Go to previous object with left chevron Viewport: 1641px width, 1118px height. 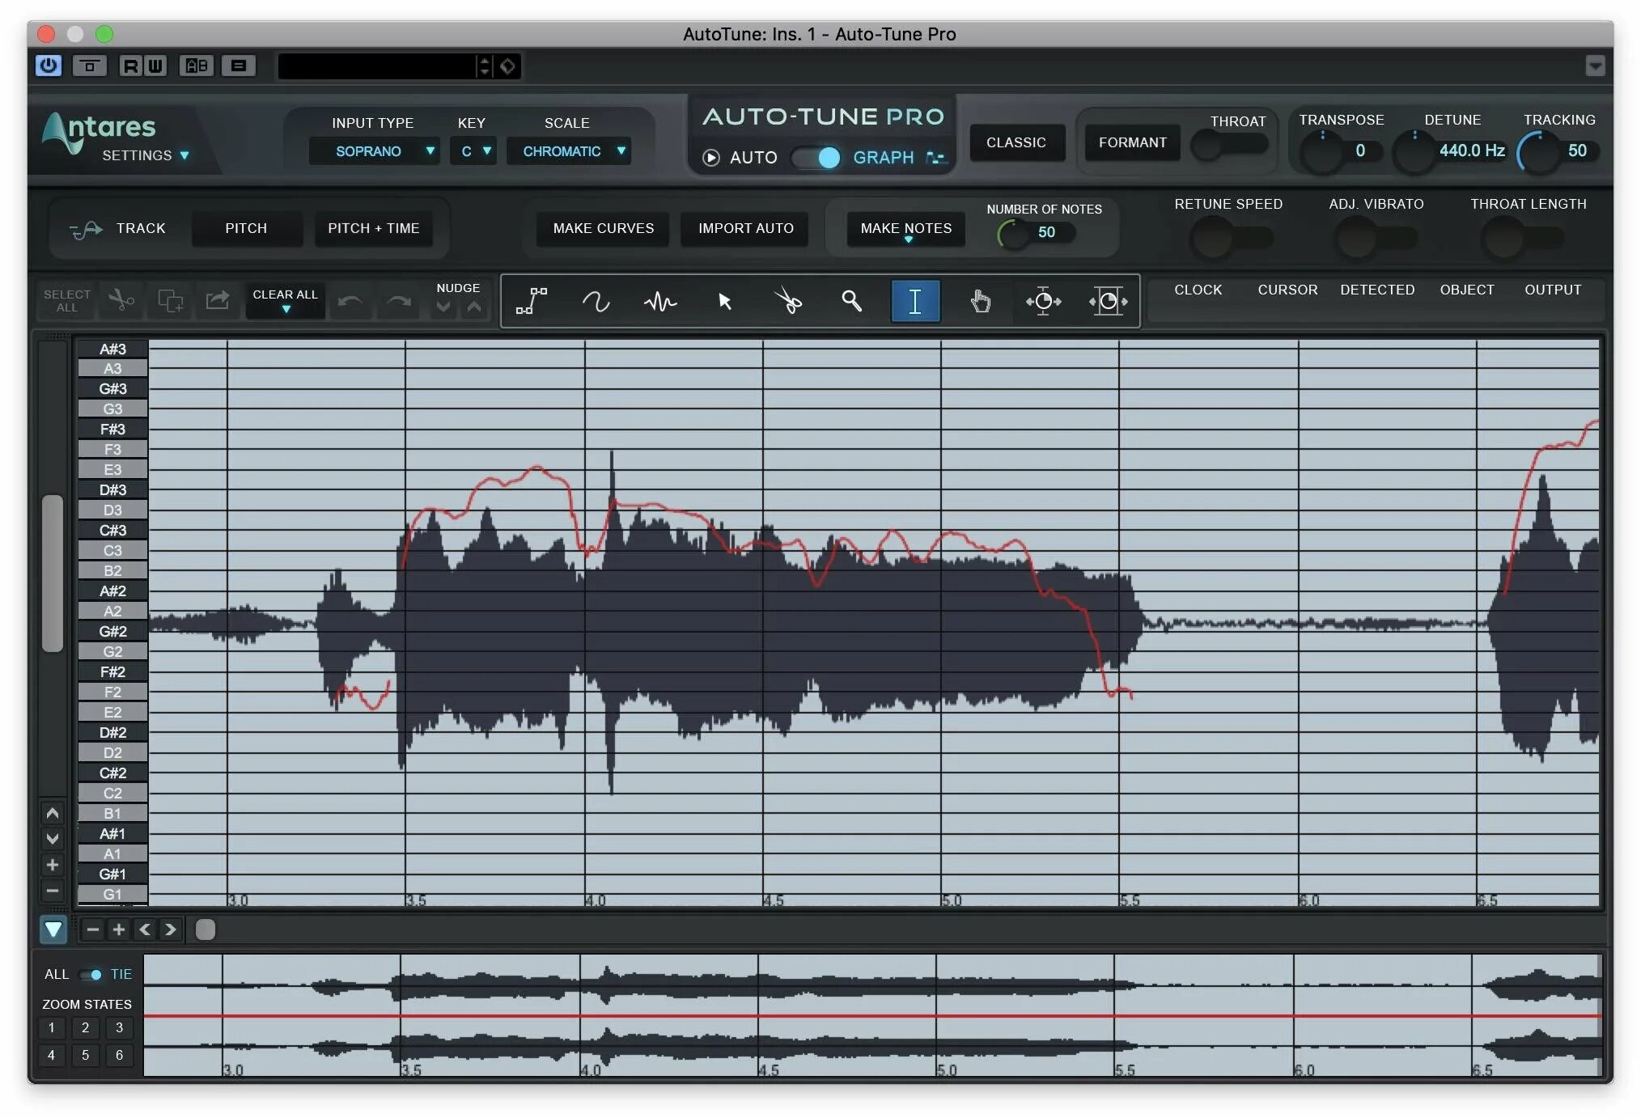pyautogui.click(x=145, y=930)
